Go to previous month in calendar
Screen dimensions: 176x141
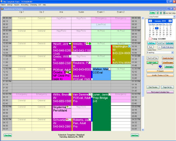click(x=150, y=21)
